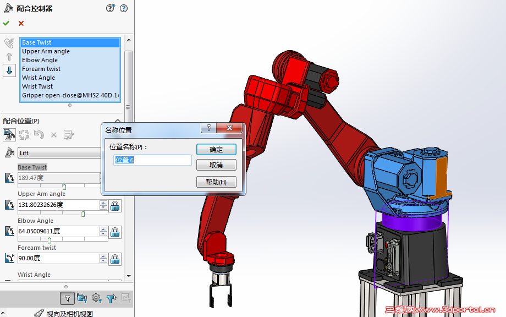
Task: Increase the Forearm twist value with the up spinner
Action: (103, 256)
